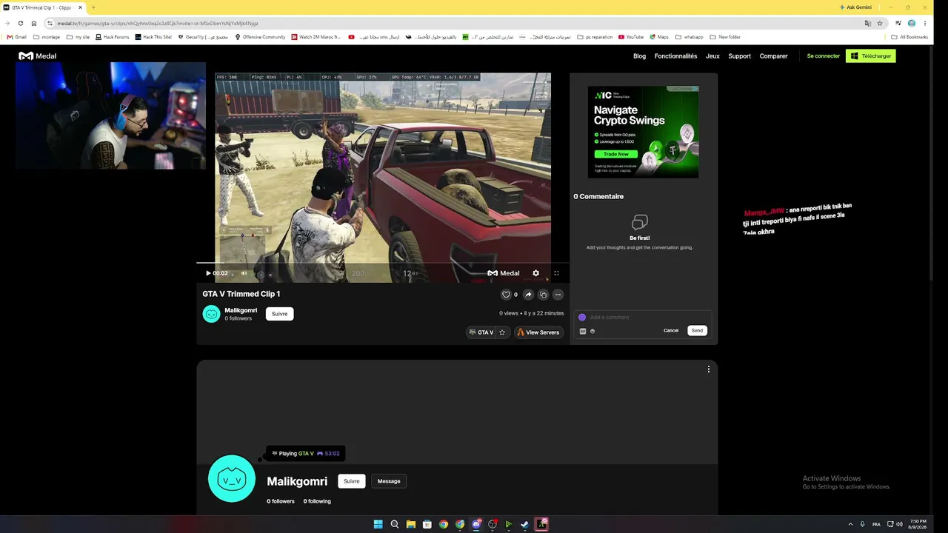Image resolution: width=948 pixels, height=533 pixels.
Task: Bookmark this page with the star
Action: point(880,23)
